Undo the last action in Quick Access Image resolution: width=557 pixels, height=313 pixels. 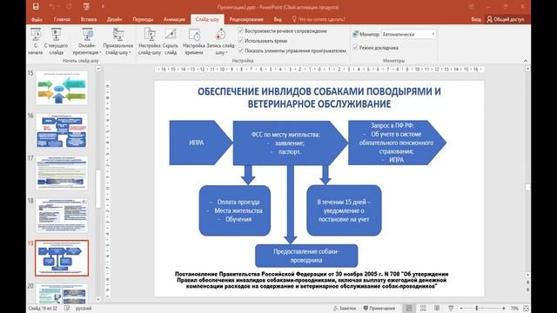pos(52,7)
